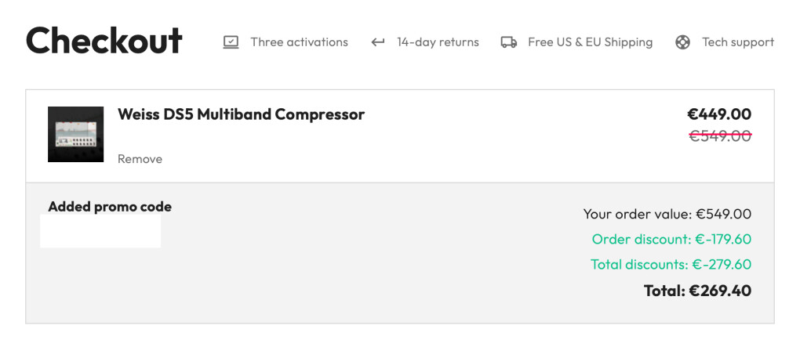Click the shipping truck icon

[x=508, y=42]
